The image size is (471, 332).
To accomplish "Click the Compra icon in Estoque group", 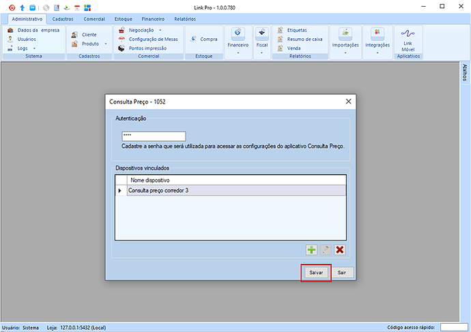I will 203,39.
